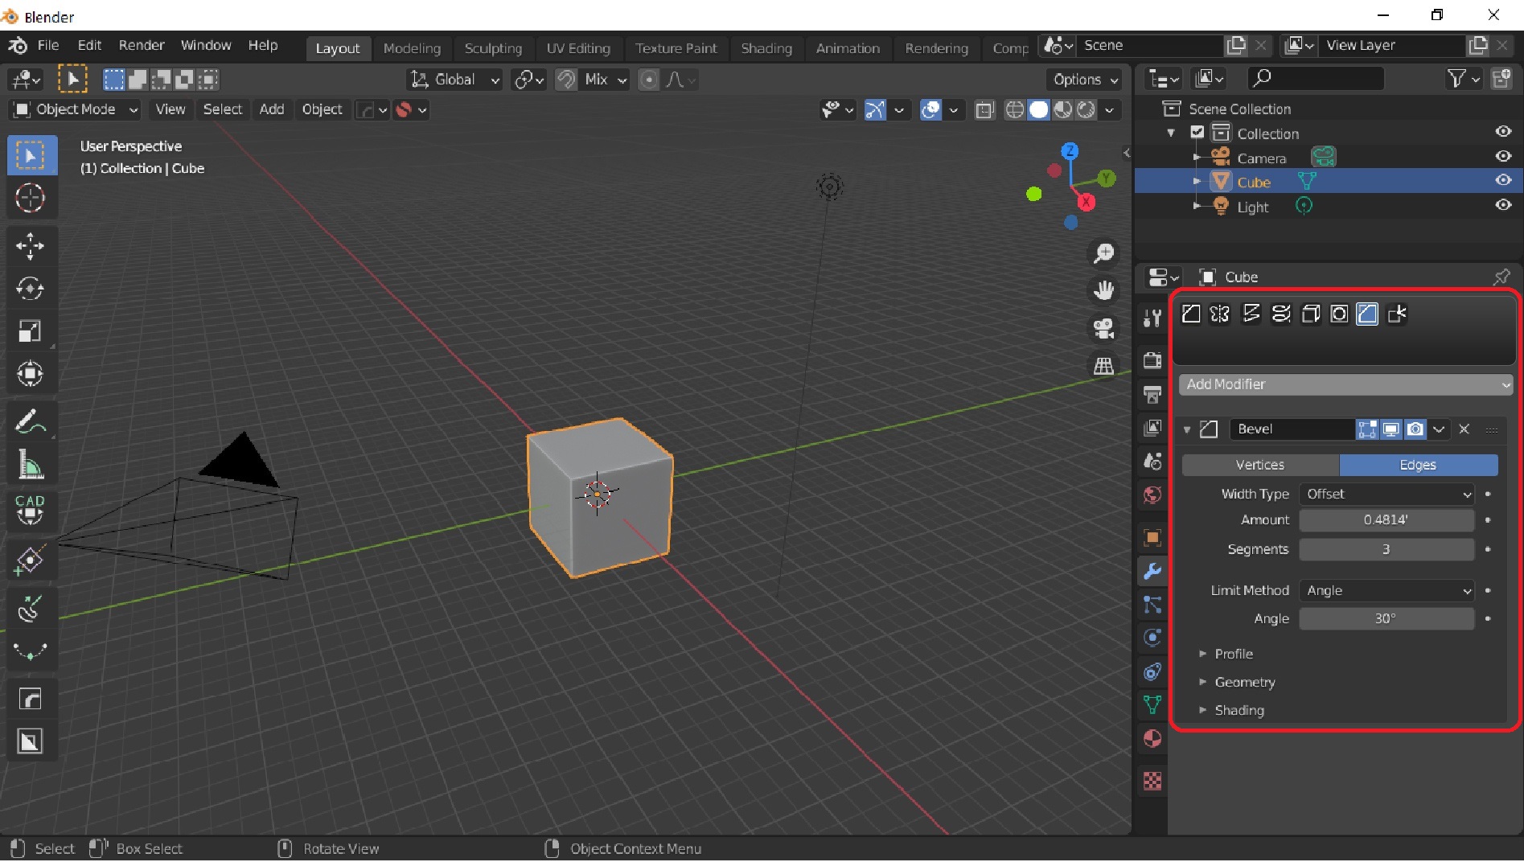This screenshot has width=1524, height=862.
Task: Open Material properties tab icon
Action: point(1152,738)
